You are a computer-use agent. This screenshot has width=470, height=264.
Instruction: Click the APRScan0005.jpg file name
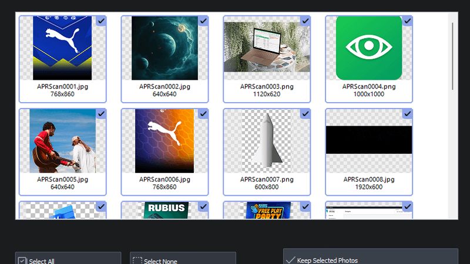coord(62,180)
